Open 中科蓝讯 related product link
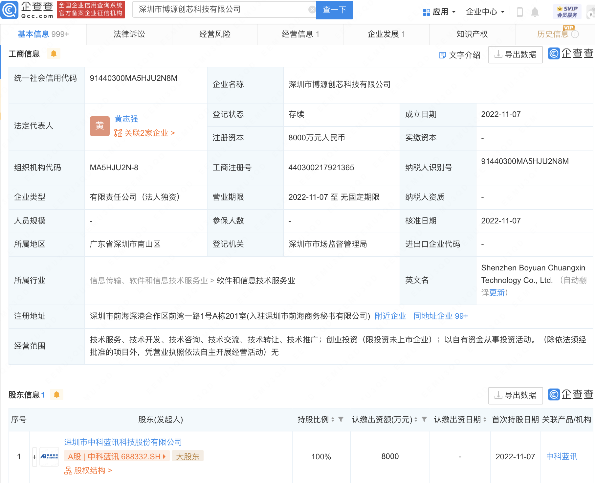The height and width of the screenshot is (483, 595). pos(562,456)
